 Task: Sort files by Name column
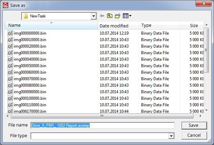51,25
